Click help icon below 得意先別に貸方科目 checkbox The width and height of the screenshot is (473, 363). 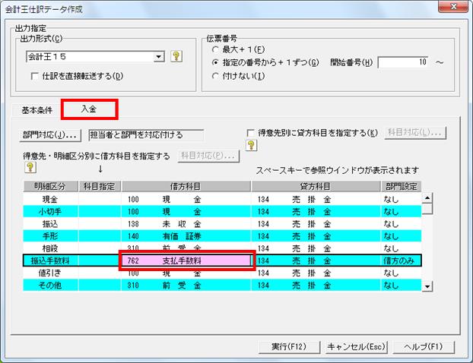[x=251, y=146]
